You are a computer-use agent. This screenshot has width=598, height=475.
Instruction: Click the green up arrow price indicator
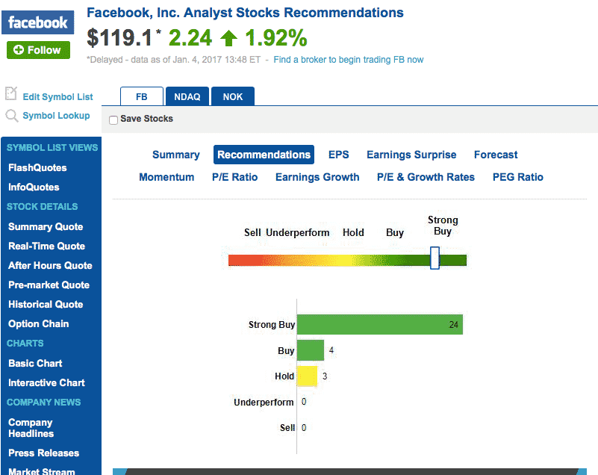point(228,38)
